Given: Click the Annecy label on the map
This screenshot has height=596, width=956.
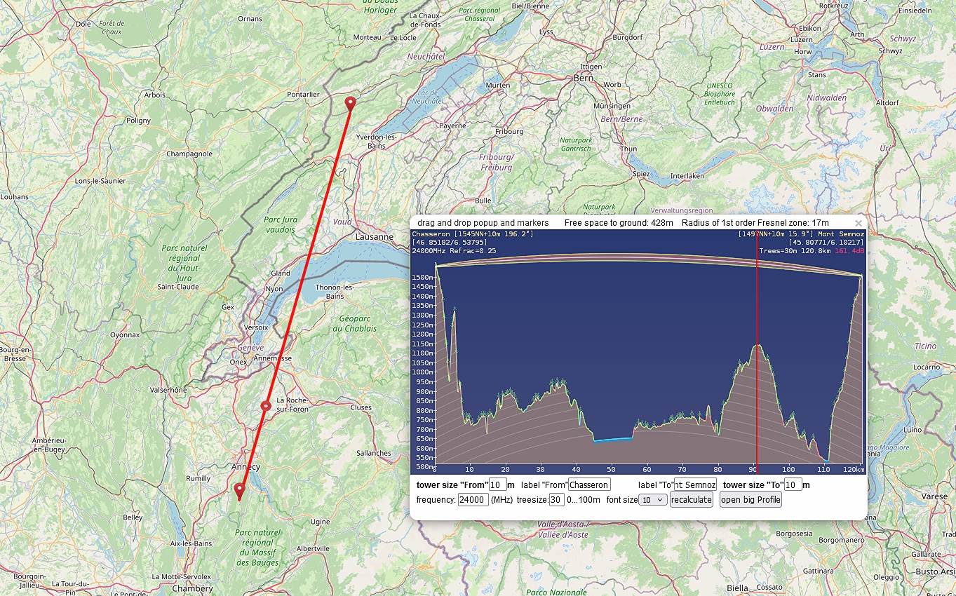Looking at the screenshot, I should tap(245, 467).
